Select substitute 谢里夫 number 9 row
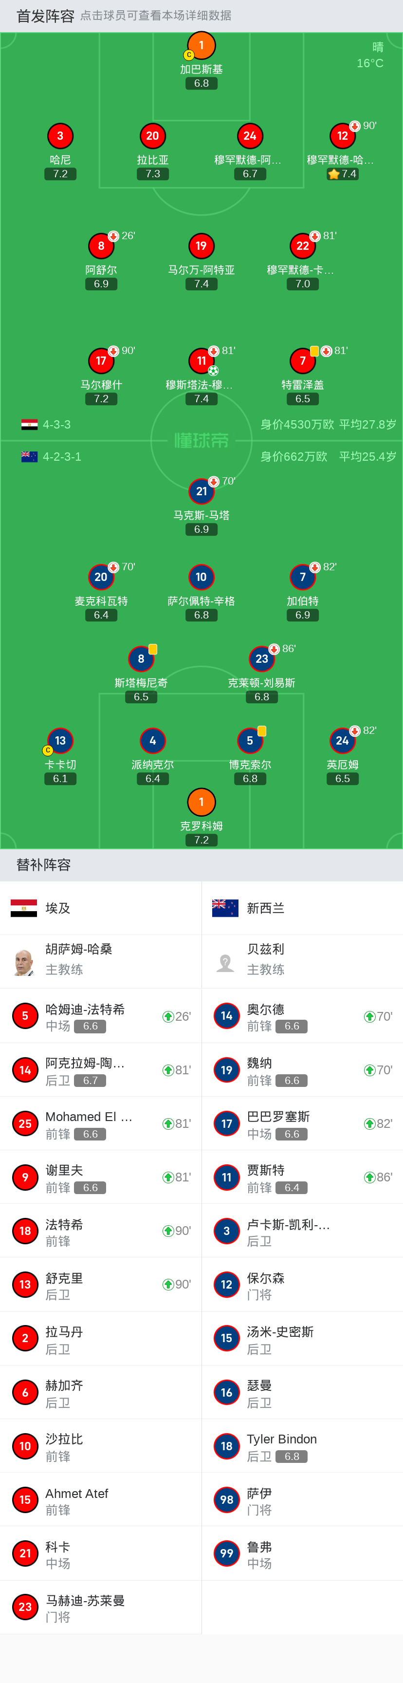The image size is (403, 1683). (101, 1178)
